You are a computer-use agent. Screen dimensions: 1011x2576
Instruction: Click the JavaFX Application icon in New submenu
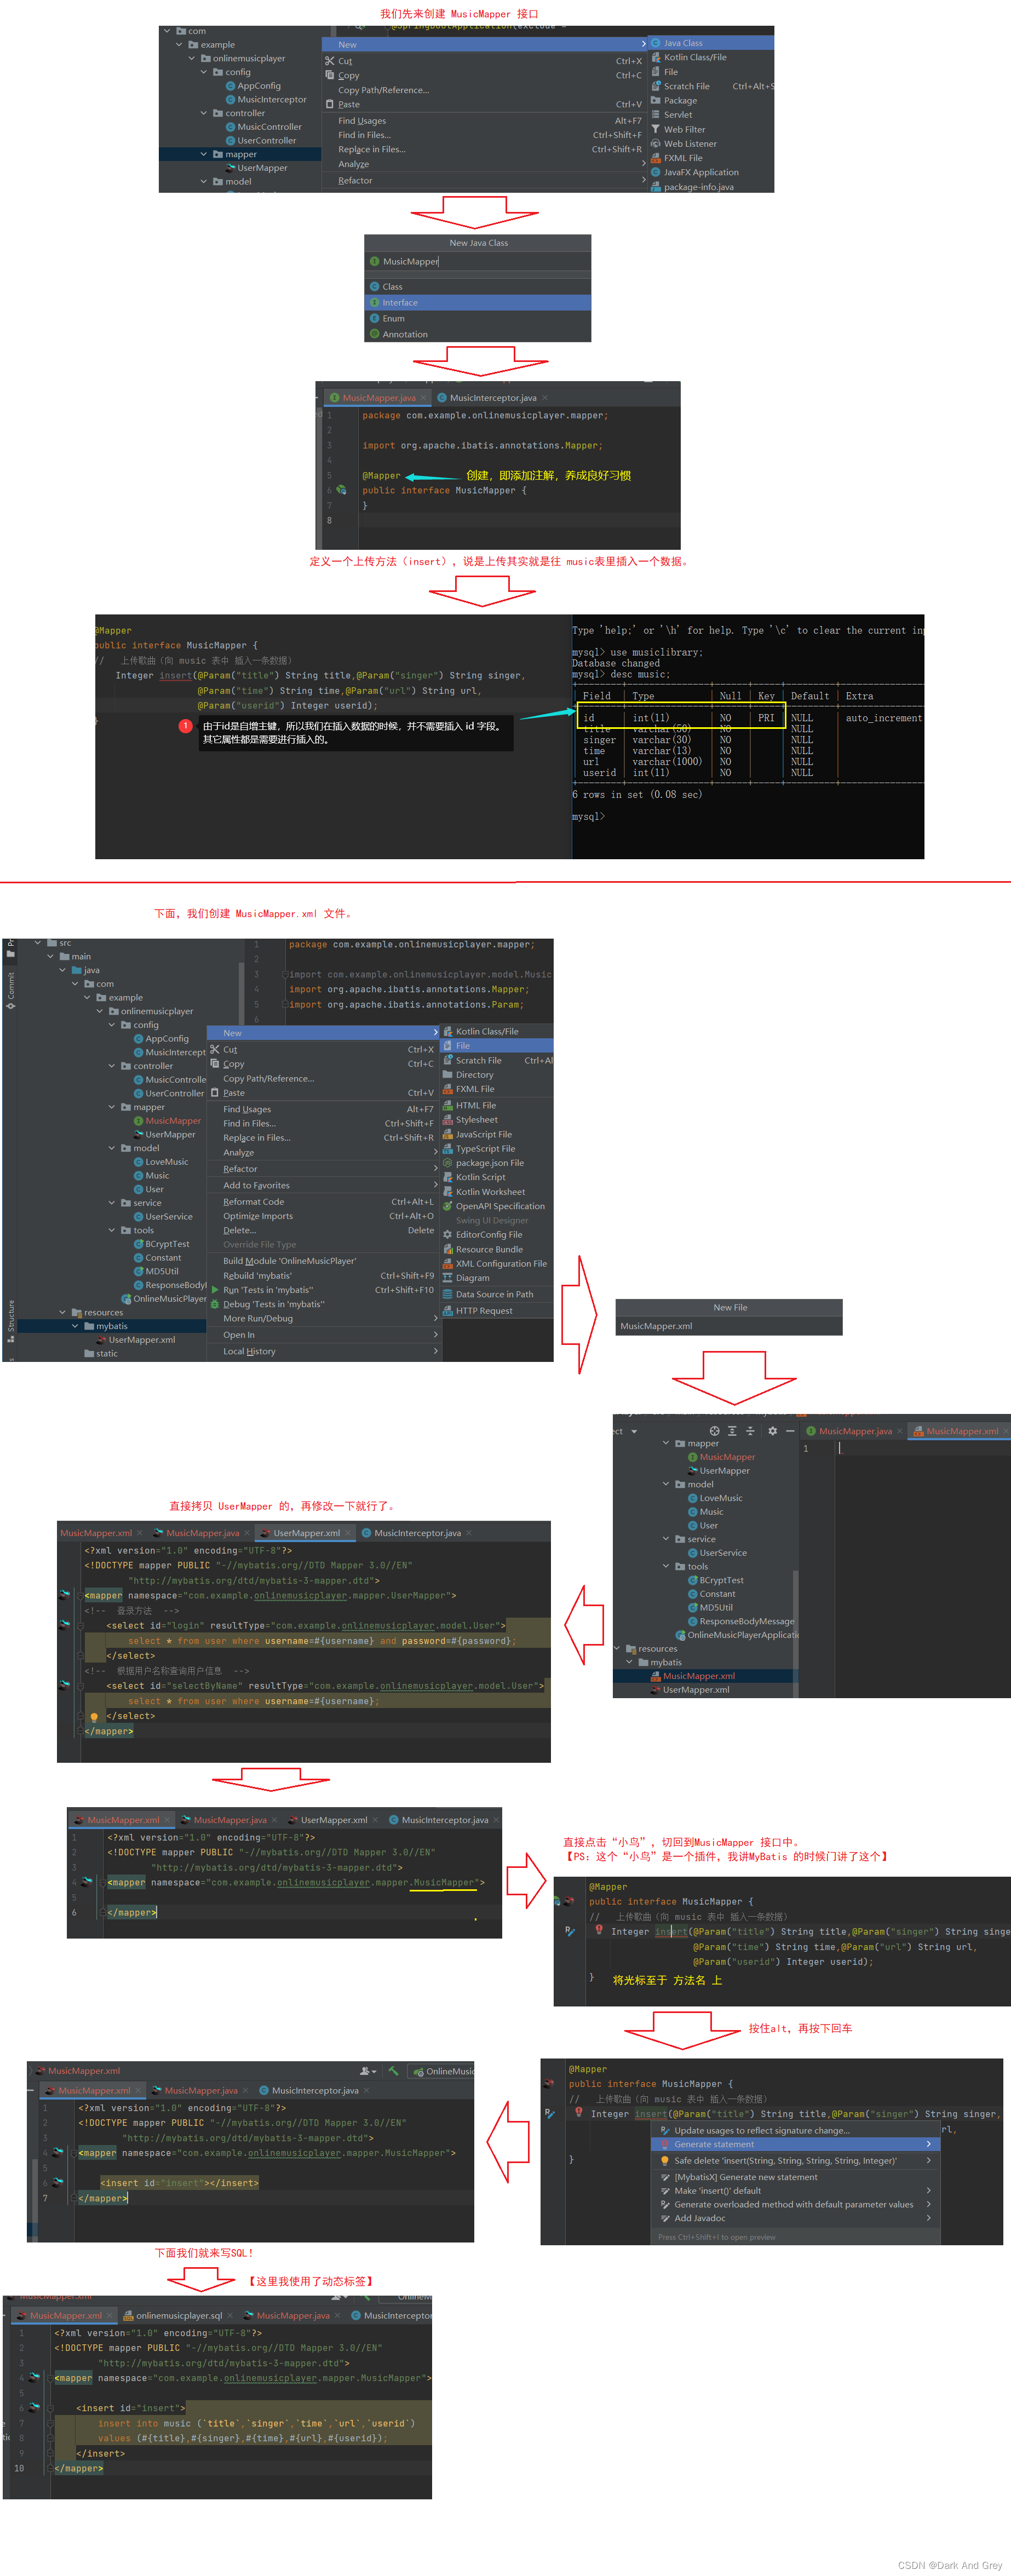[655, 172]
